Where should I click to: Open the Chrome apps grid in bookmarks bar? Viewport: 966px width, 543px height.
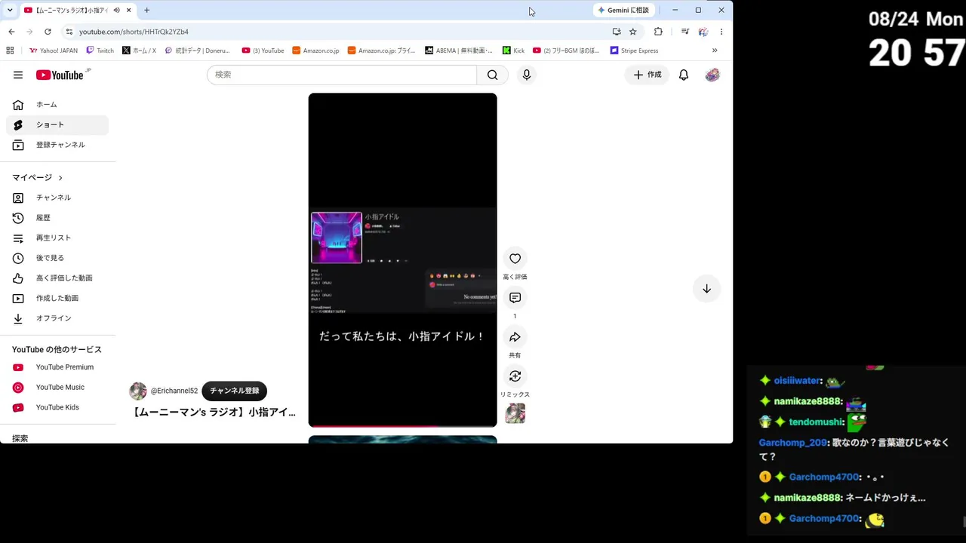click(x=10, y=51)
